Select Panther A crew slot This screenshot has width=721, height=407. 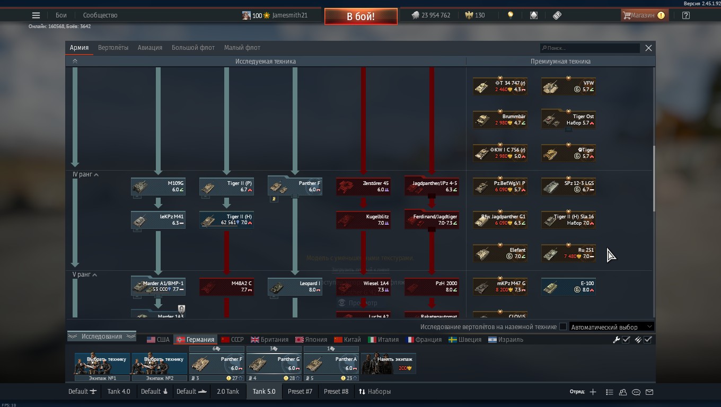coord(331,363)
